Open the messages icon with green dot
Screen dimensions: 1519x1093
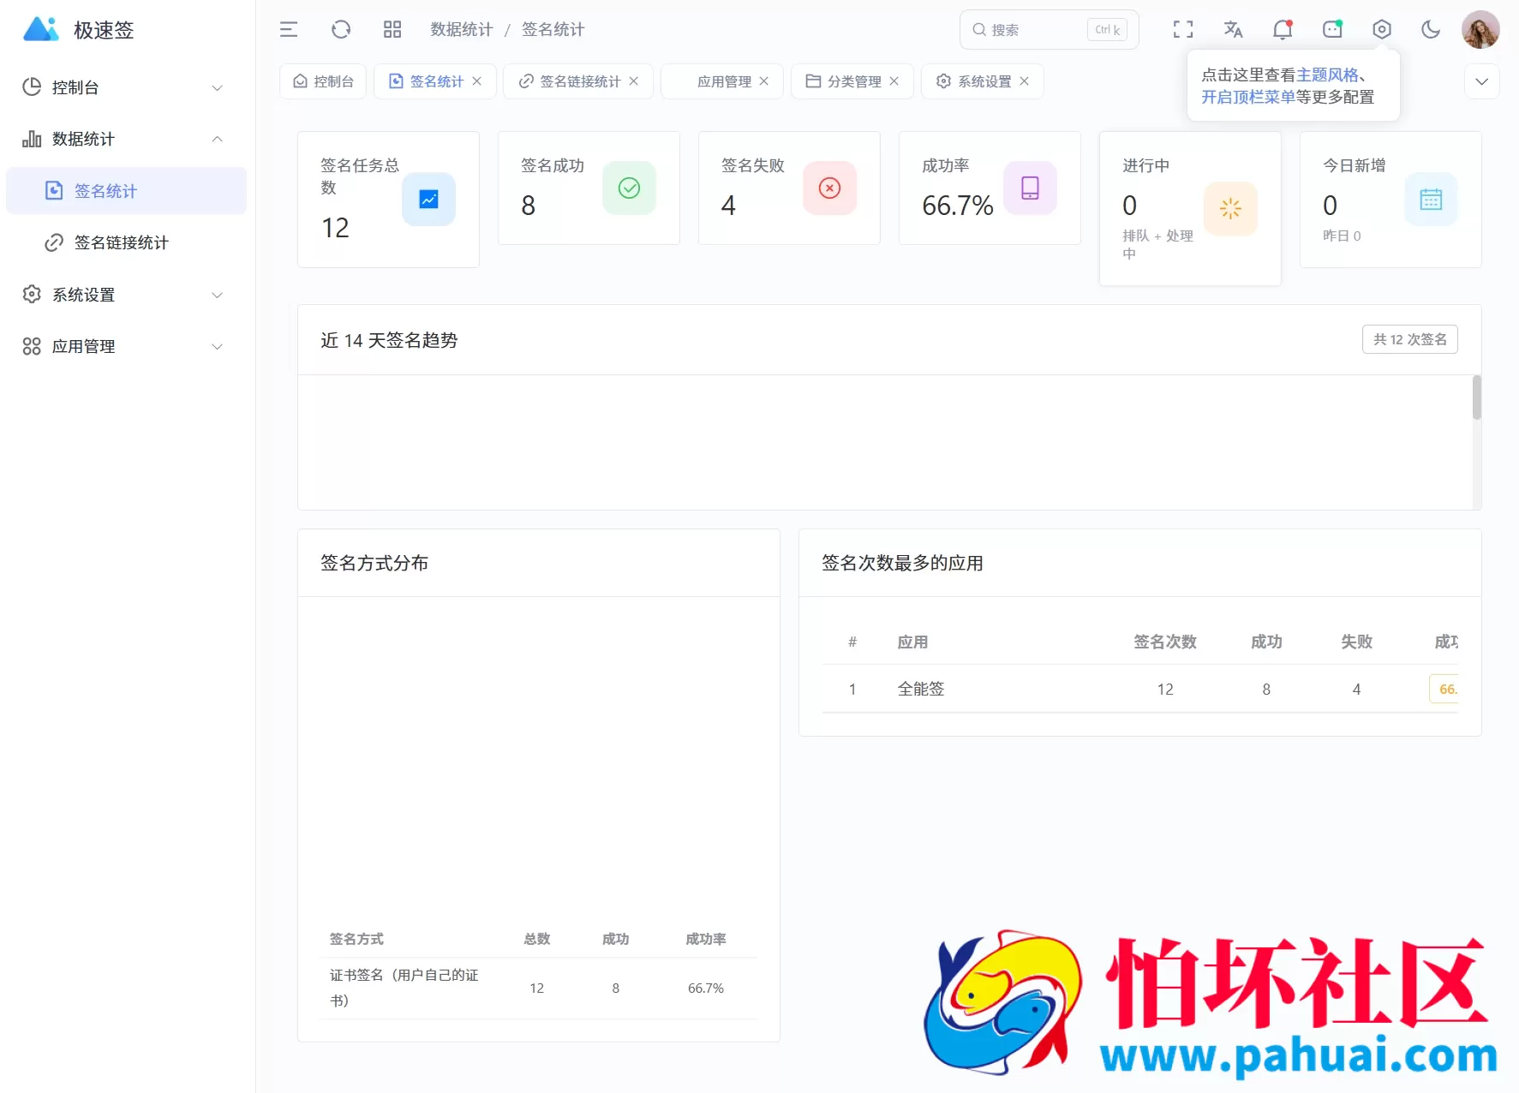click(x=1332, y=30)
